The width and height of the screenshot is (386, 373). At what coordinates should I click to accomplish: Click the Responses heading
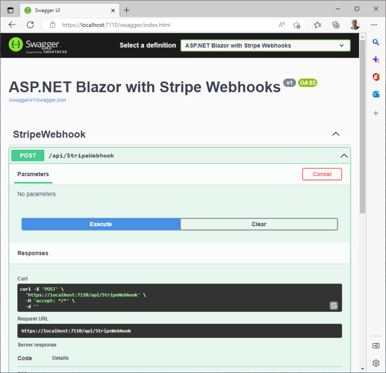click(x=33, y=253)
